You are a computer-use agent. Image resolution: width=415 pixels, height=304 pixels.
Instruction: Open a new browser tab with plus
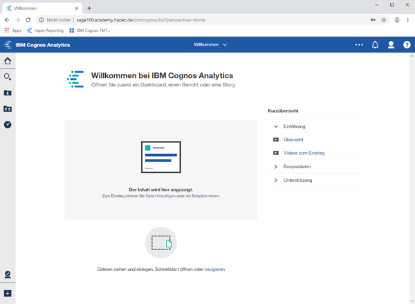click(x=89, y=8)
